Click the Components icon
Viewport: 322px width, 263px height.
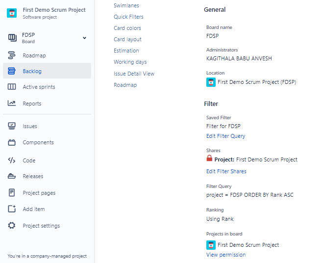[12, 142]
